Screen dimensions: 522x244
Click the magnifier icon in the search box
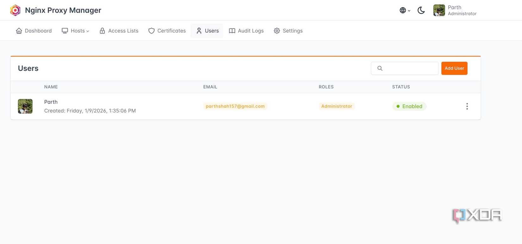coord(380,68)
